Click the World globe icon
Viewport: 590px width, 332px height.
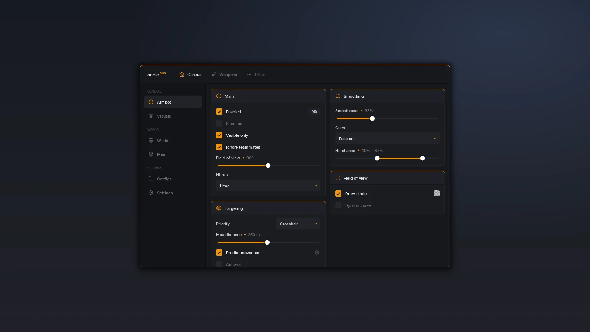151,140
